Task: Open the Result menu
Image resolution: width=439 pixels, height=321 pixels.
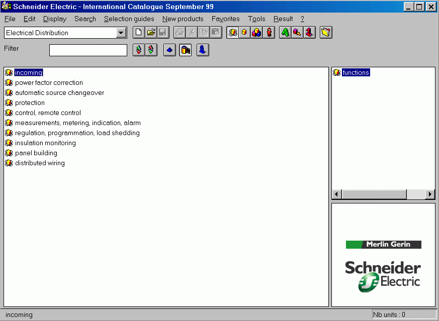Action: pyautogui.click(x=283, y=19)
